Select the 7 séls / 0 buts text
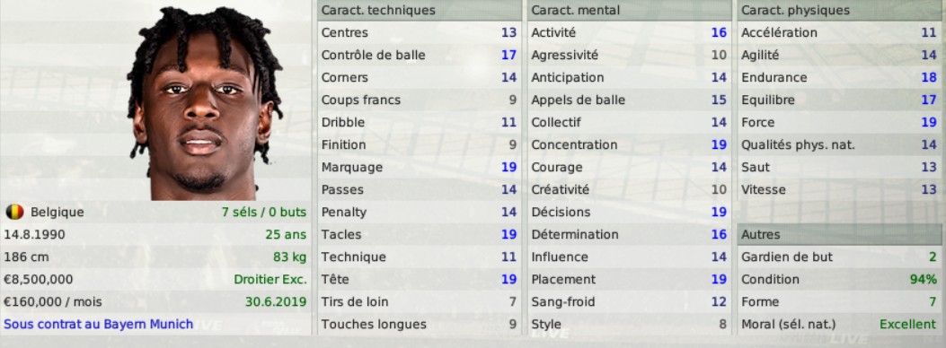The width and height of the screenshot is (946, 348). (263, 212)
